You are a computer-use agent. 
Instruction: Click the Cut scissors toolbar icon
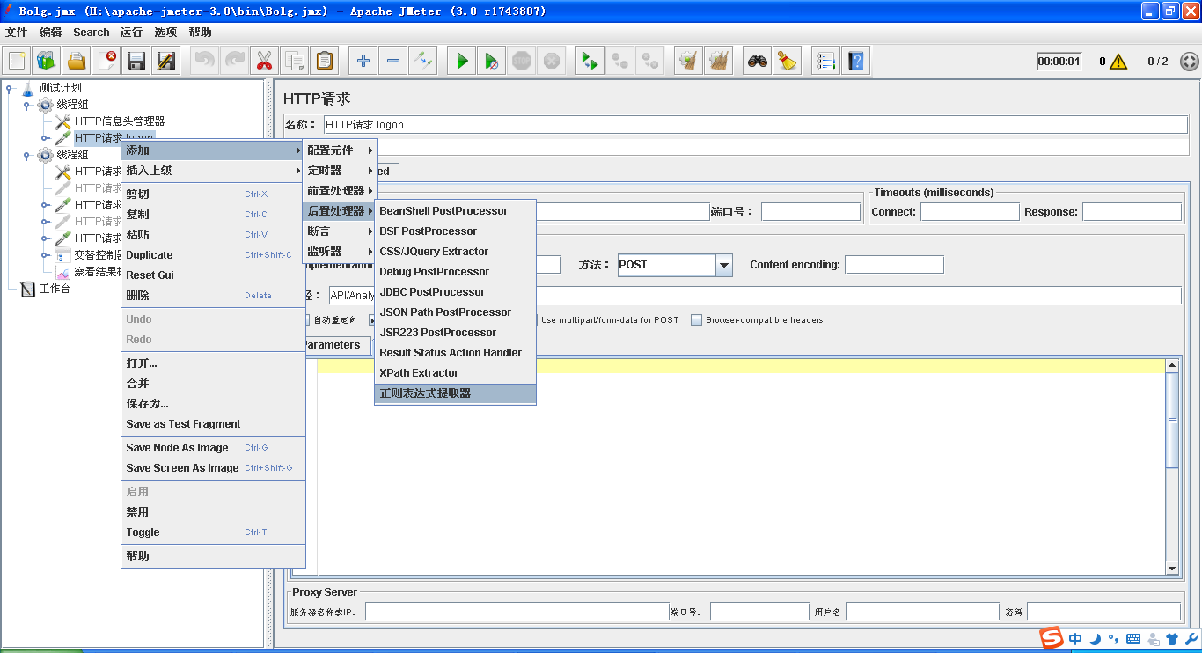point(263,61)
